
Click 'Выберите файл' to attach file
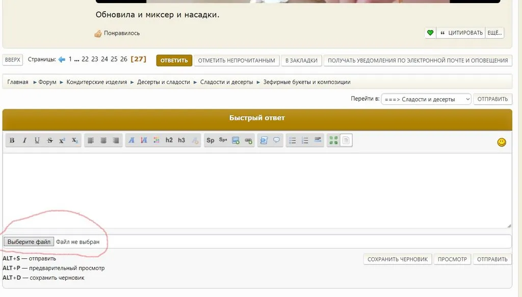coord(29,242)
